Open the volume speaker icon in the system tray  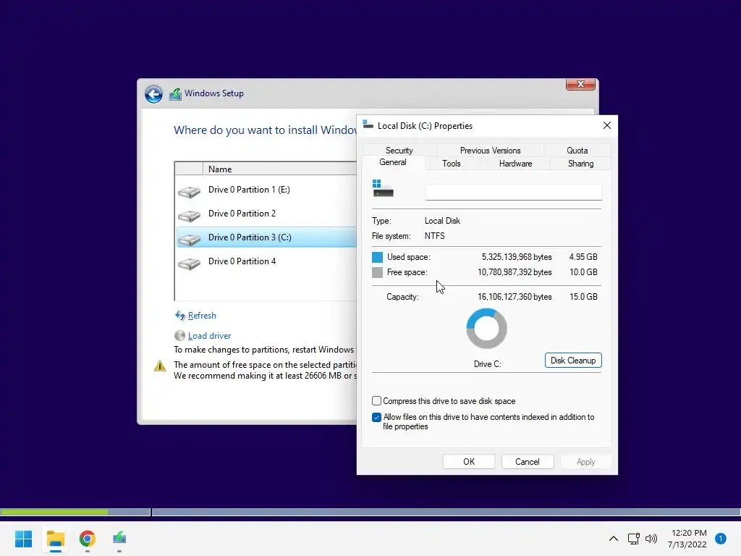[x=651, y=539]
